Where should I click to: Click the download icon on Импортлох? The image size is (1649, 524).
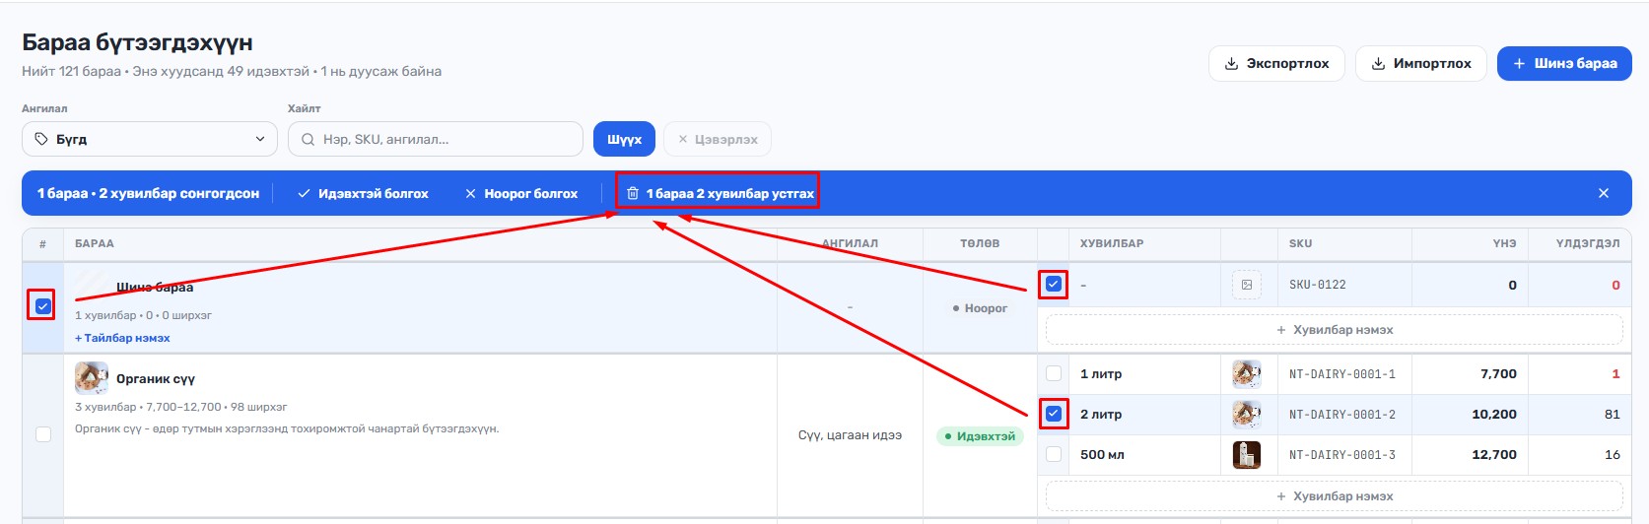[1378, 63]
